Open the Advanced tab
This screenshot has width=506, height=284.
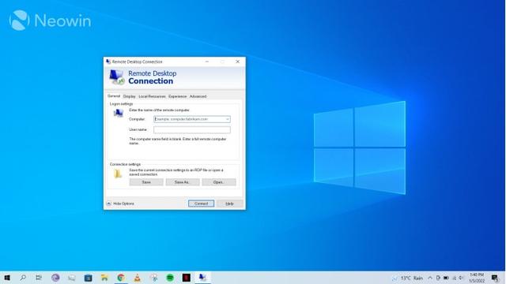(x=198, y=96)
